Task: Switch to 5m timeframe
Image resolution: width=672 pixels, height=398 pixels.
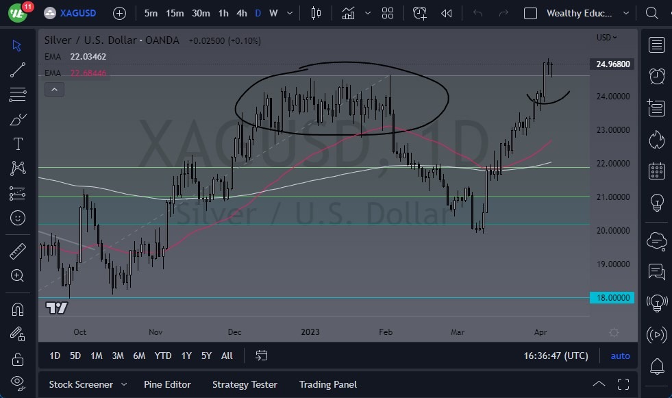Action: [x=151, y=13]
